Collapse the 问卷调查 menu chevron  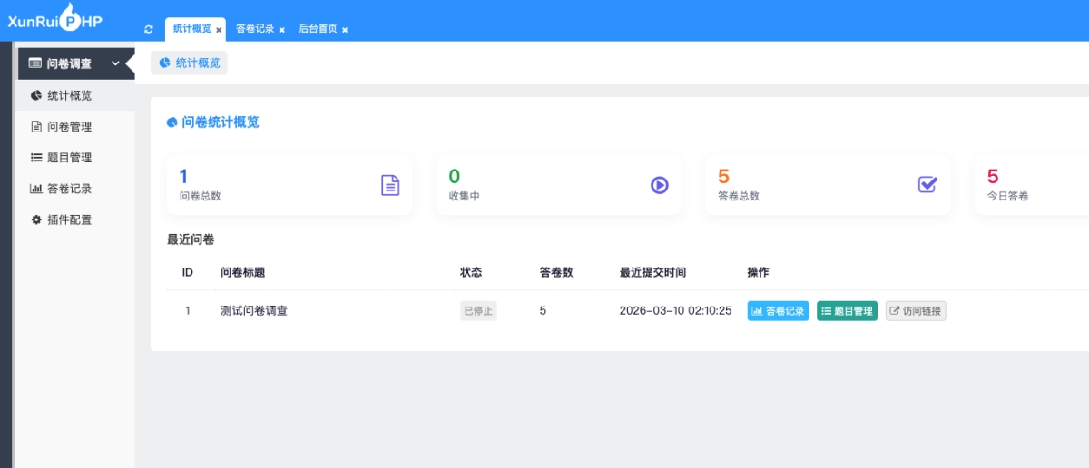[115, 63]
